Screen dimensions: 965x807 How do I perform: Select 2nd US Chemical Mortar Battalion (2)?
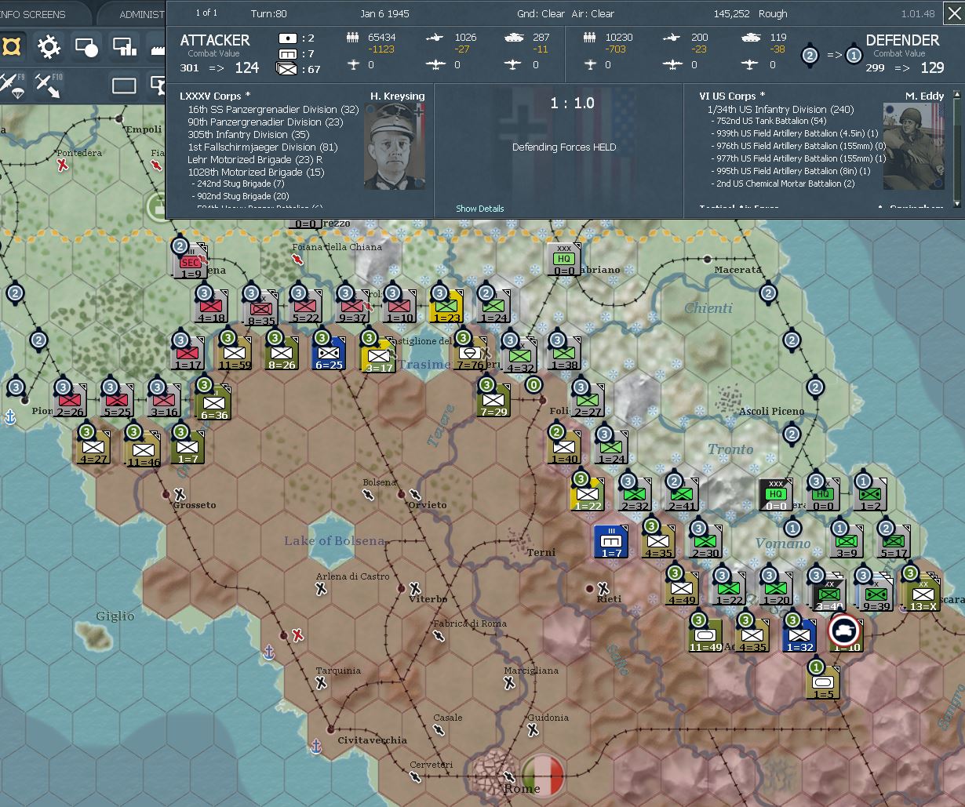(782, 184)
